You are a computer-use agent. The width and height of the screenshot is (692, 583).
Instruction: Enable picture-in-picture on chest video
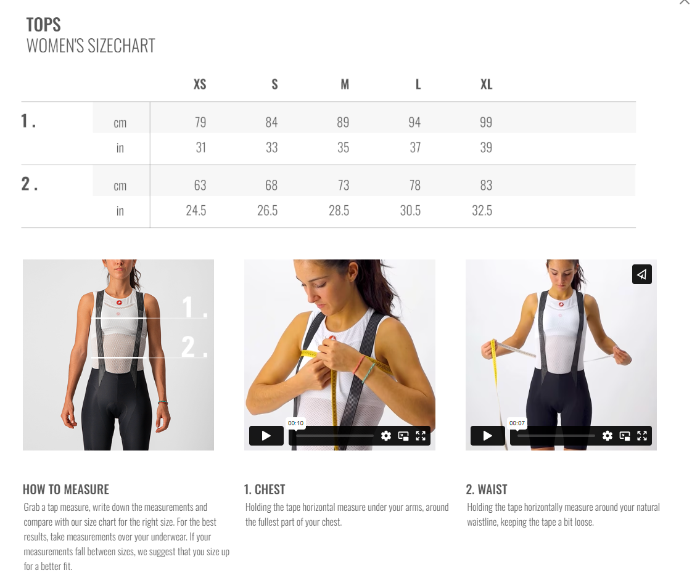403,436
